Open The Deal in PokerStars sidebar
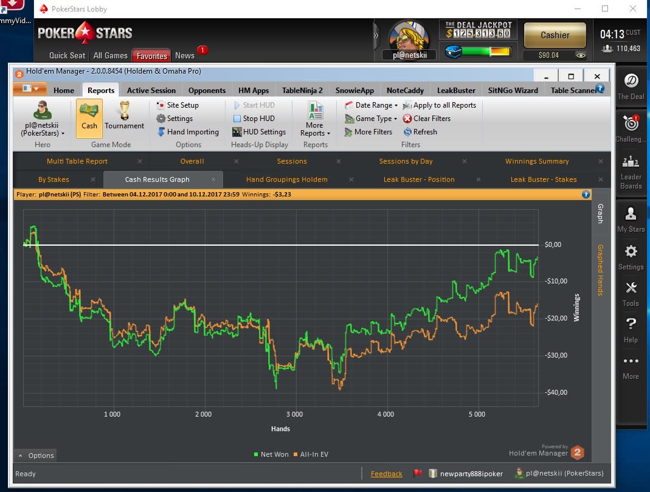Screen dimensions: 650x492 631,86
